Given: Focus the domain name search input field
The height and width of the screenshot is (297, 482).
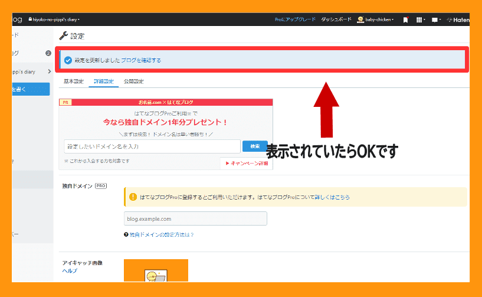Looking at the screenshot, I should (x=152, y=146).
